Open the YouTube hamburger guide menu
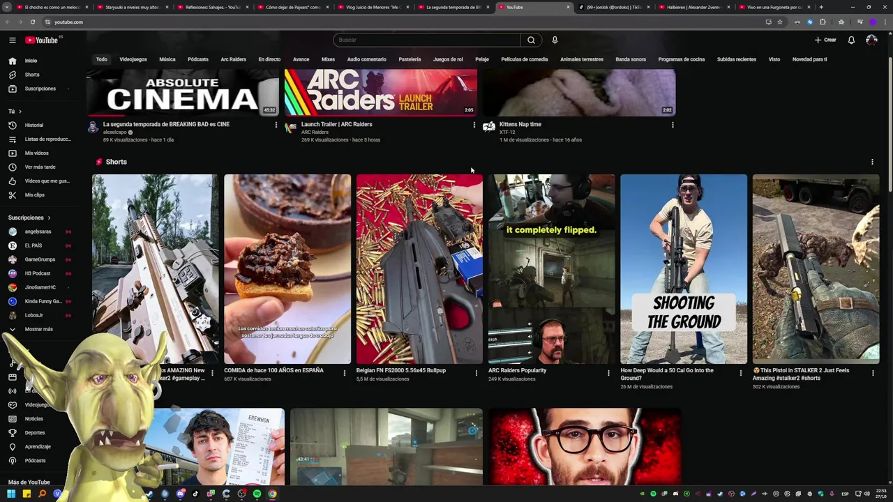The width and height of the screenshot is (893, 502). click(x=13, y=40)
